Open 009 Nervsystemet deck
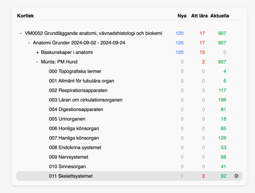The width and height of the screenshot is (255, 193). click(x=68, y=157)
